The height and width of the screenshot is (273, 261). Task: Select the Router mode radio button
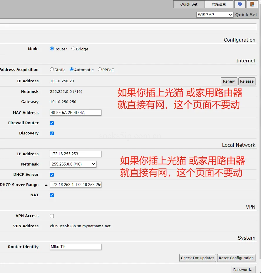pos(52,49)
